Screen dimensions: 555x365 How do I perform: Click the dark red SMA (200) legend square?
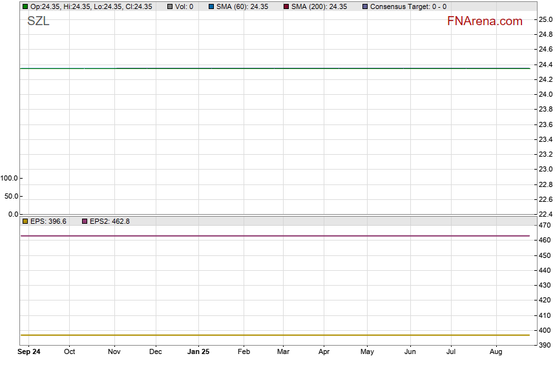286,6
